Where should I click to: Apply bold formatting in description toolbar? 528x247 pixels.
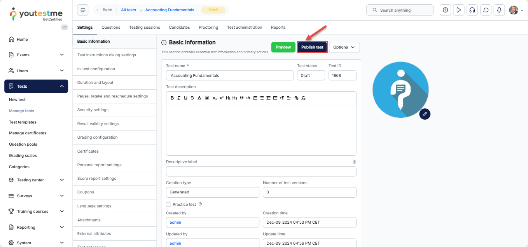click(172, 98)
